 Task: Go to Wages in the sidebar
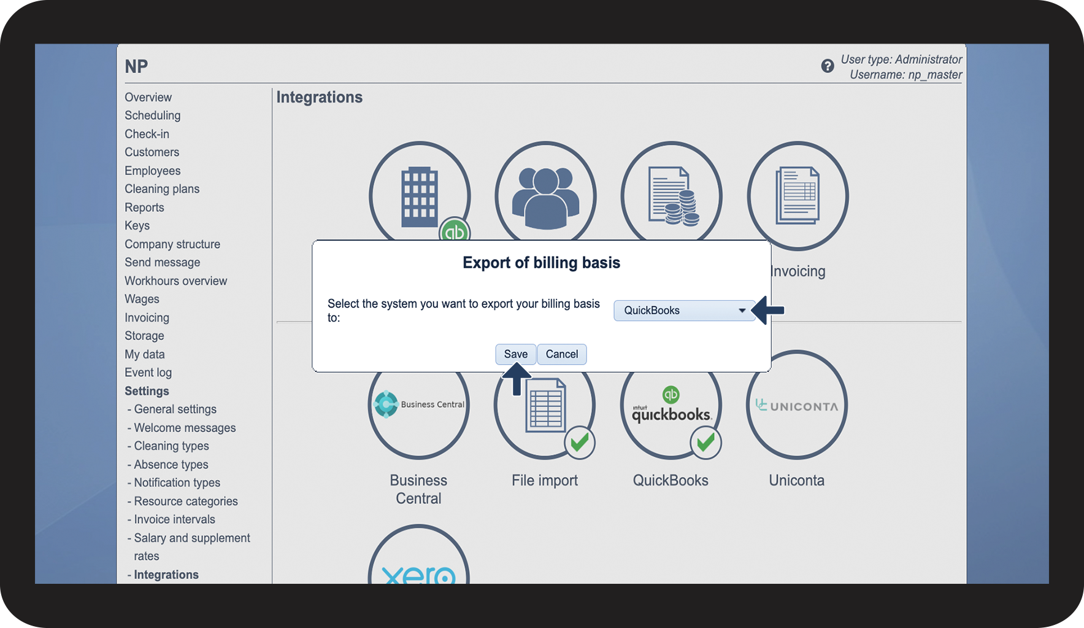point(142,299)
